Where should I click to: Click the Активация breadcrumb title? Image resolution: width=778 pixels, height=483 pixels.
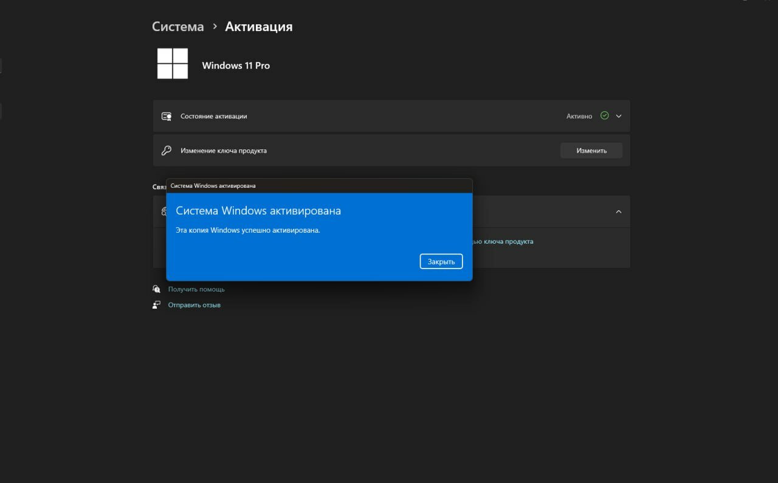[259, 27]
